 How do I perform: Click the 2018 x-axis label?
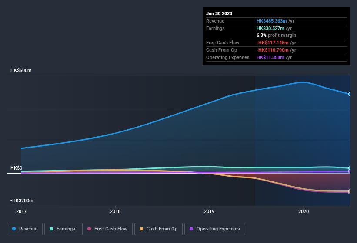point(115,211)
